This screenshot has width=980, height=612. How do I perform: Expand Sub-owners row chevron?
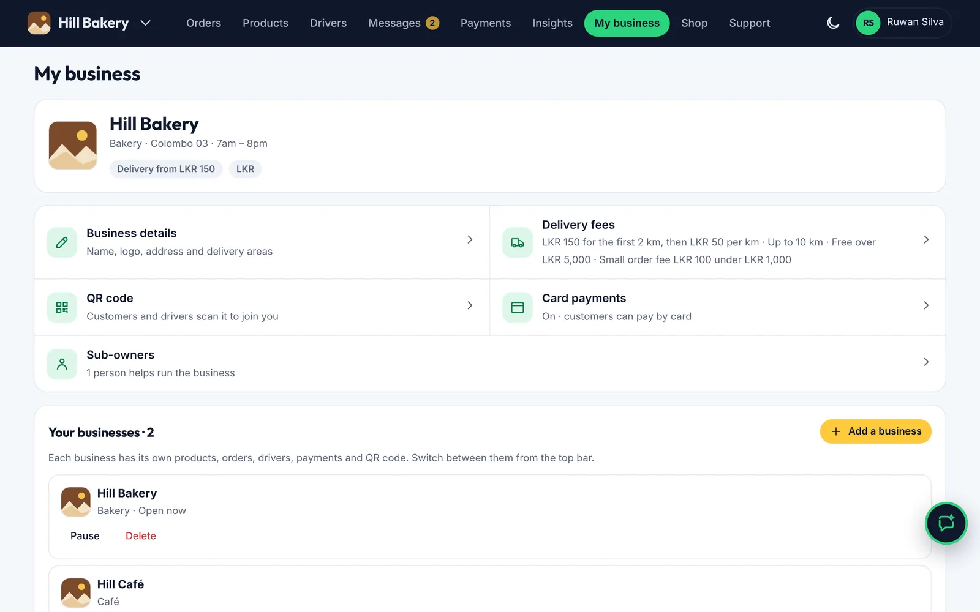pyautogui.click(x=926, y=362)
